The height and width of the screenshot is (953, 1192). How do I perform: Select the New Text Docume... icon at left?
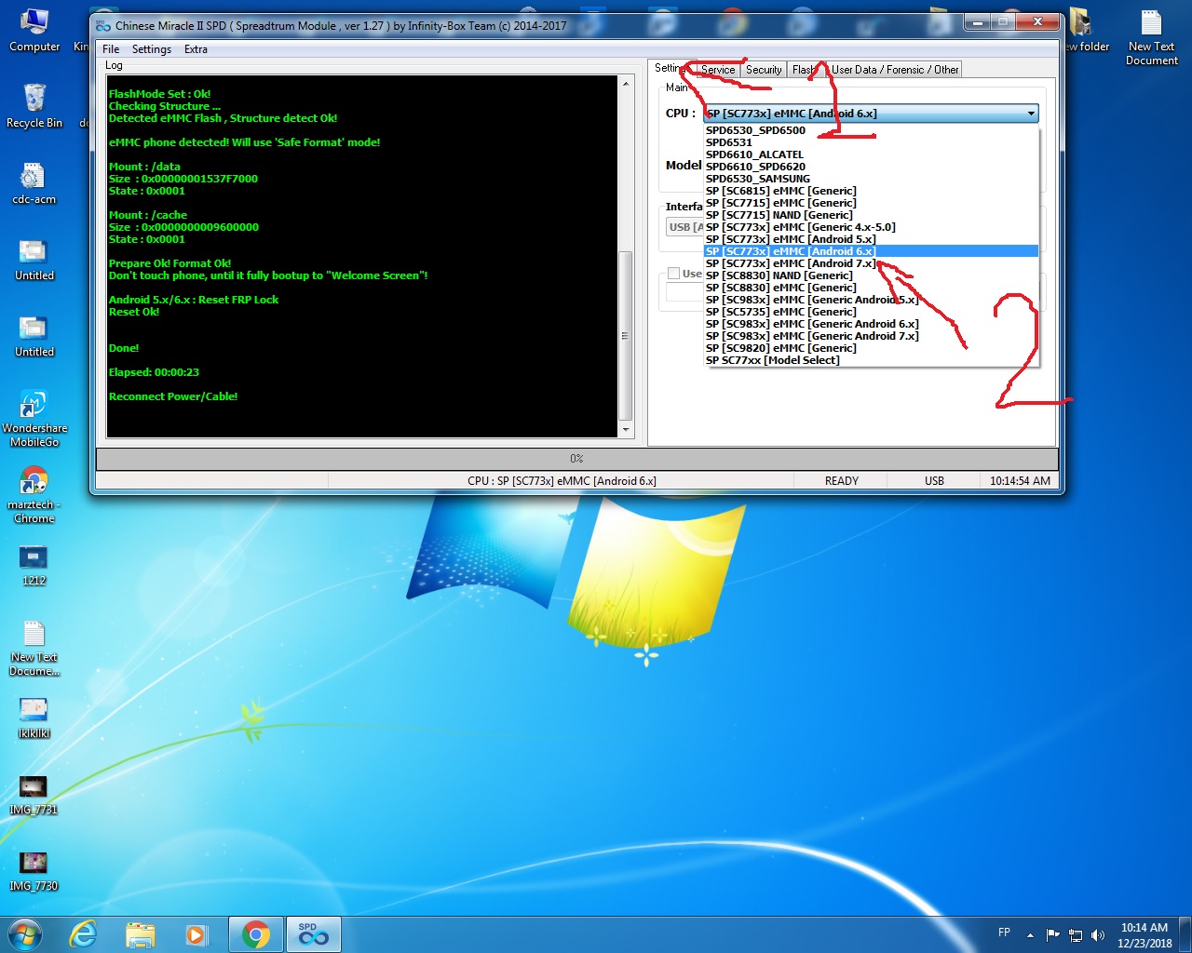[x=34, y=649]
